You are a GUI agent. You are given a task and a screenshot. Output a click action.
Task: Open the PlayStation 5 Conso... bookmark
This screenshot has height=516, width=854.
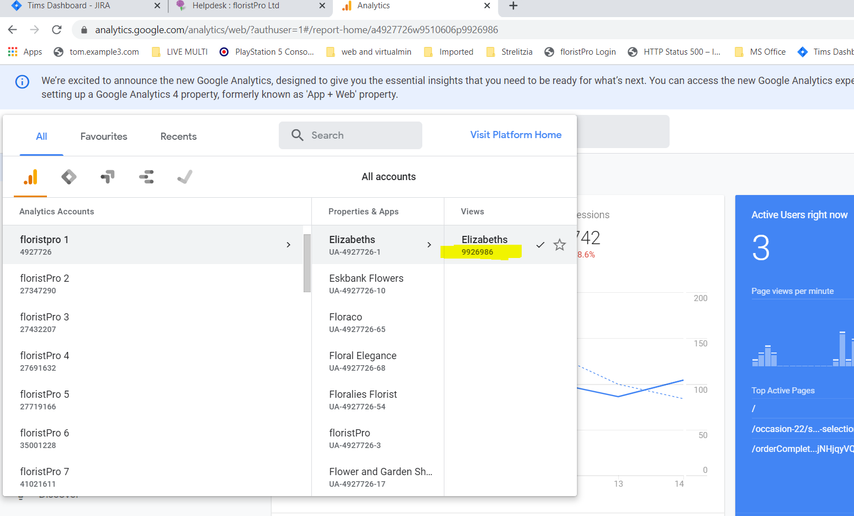(x=267, y=52)
